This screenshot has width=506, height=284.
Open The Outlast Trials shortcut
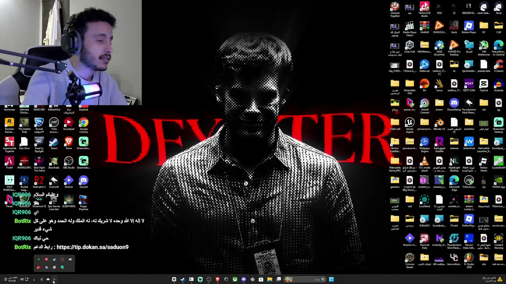(x=24, y=126)
